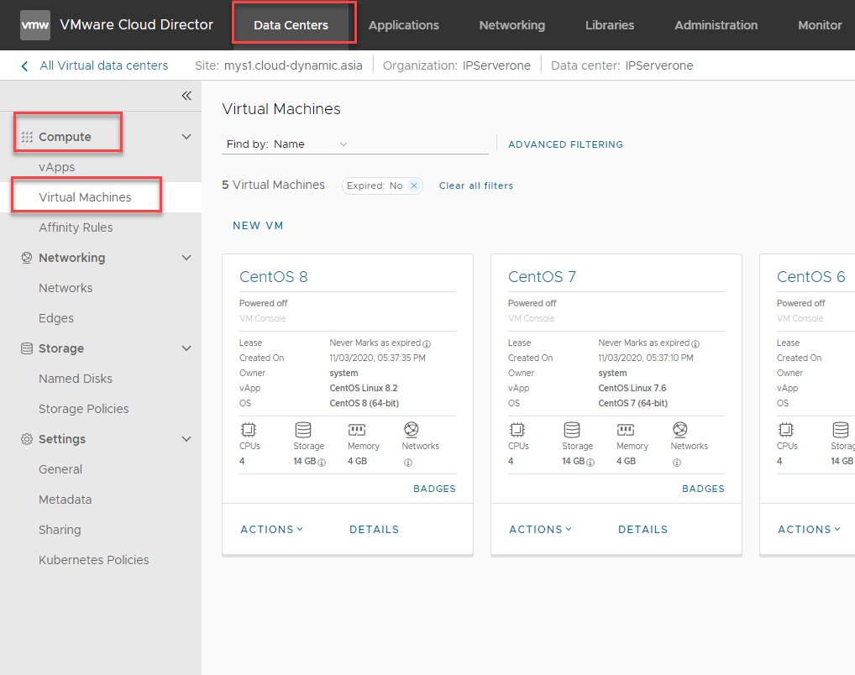The height and width of the screenshot is (675, 855).
Task: Open the Data Centers tab
Action: 291,25
